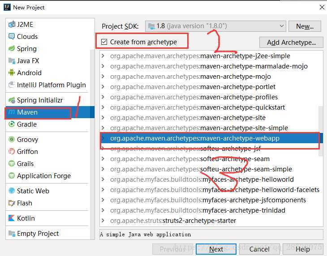Click the Flash folder icon

click(12, 203)
